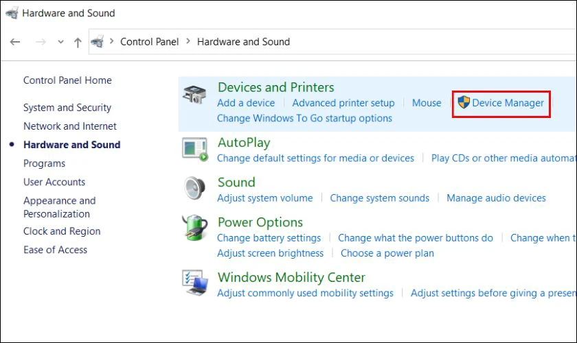Adjust settings before giving a presentation
This screenshot has width=577, height=343.
pos(493,293)
